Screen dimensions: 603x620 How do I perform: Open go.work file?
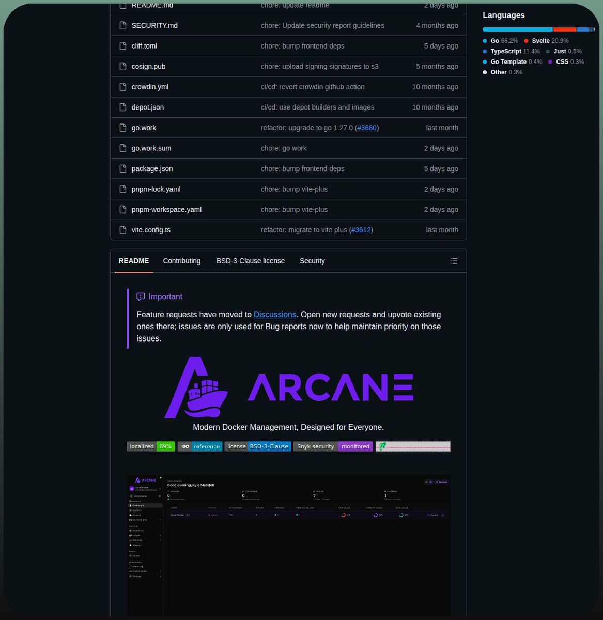tap(144, 128)
